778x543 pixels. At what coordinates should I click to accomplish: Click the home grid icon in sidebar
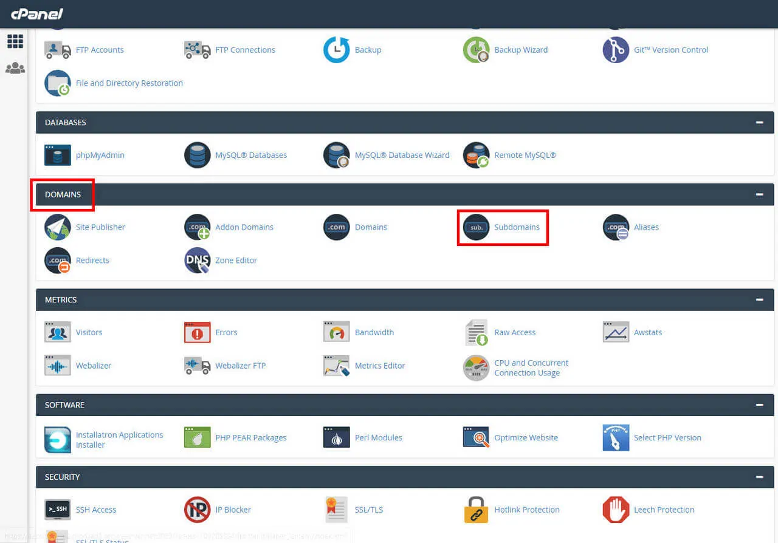point(15,41)
